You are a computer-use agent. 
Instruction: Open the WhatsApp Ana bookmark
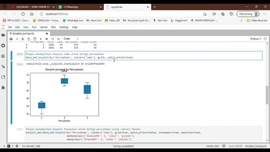[x=73, y=20]
